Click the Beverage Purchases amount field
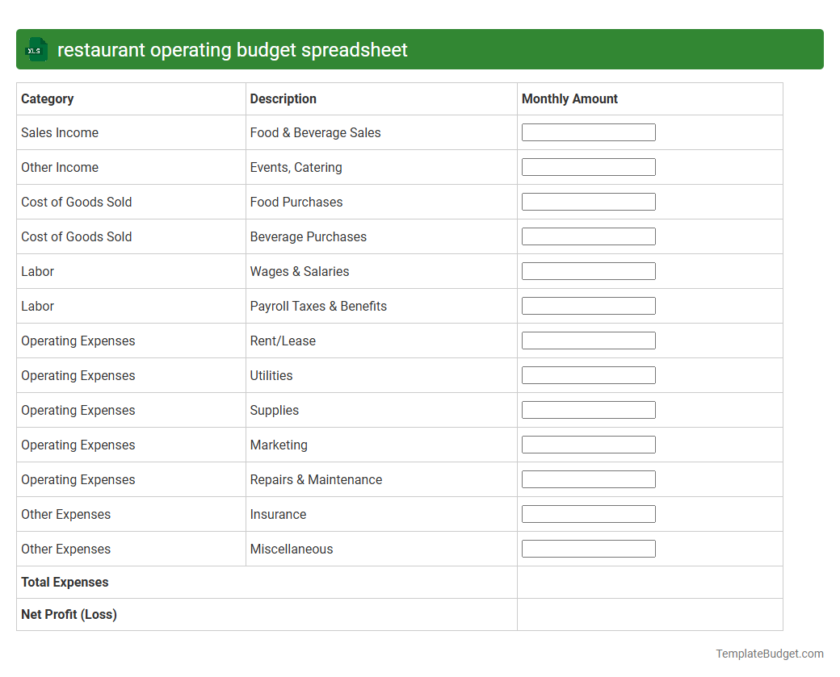This screenshot has width=840, height=677. tap(589, 236)
